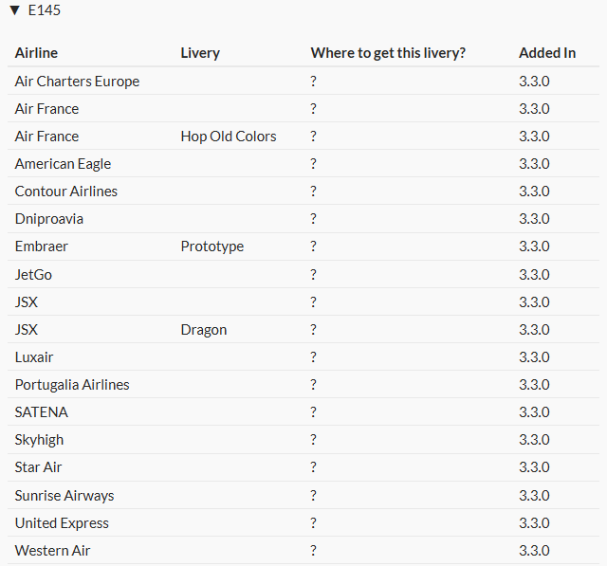The width and height of the screenshot is (607, 566).
Task: Click the JSX Dragon livery cell
Action: coord(204,330)
